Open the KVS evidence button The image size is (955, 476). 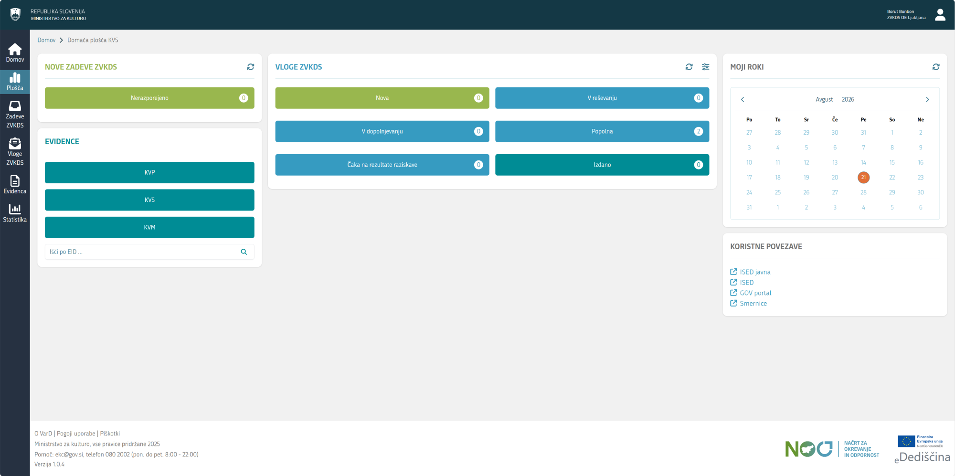click(x=149, y=200)
